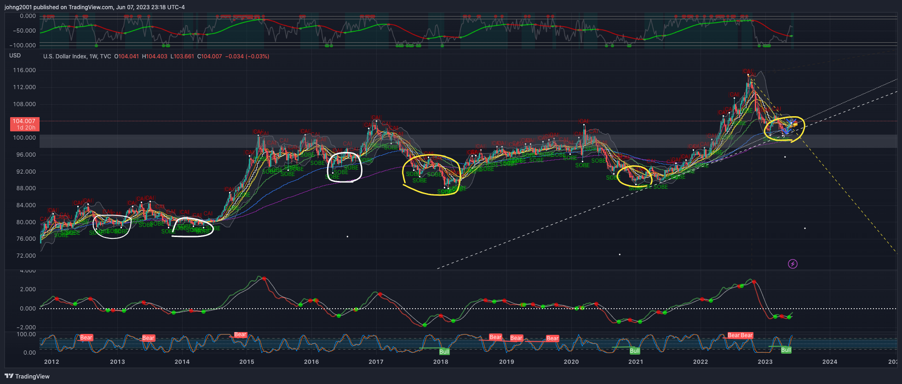Click the 80.000 price axis label

26,222
